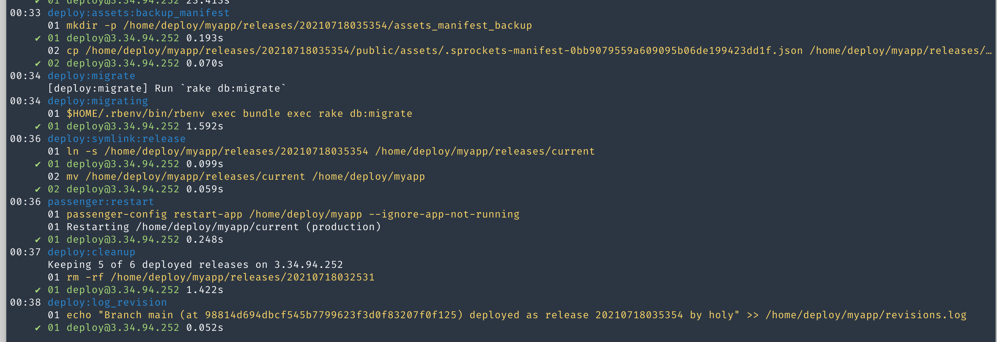Viewport: 997px width, 342px height.
Task: Click the passenger:restart task heading
Action: click(101, 202)
